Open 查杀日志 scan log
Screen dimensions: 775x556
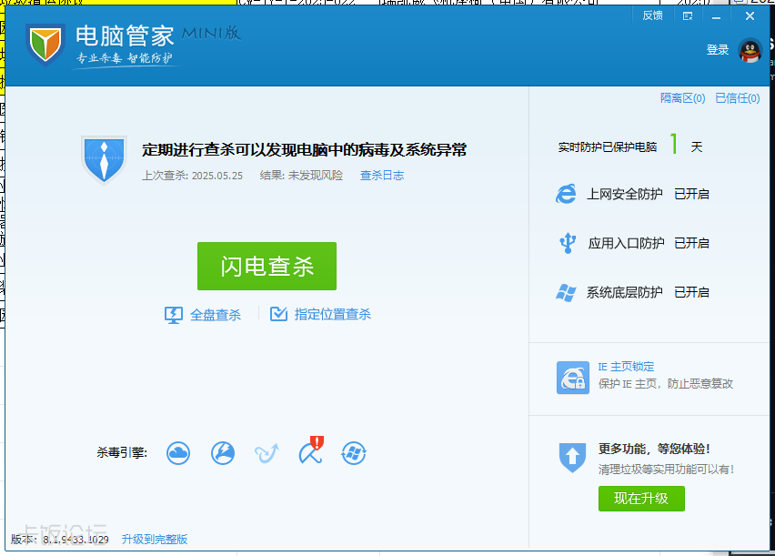(x=382, y=175)
